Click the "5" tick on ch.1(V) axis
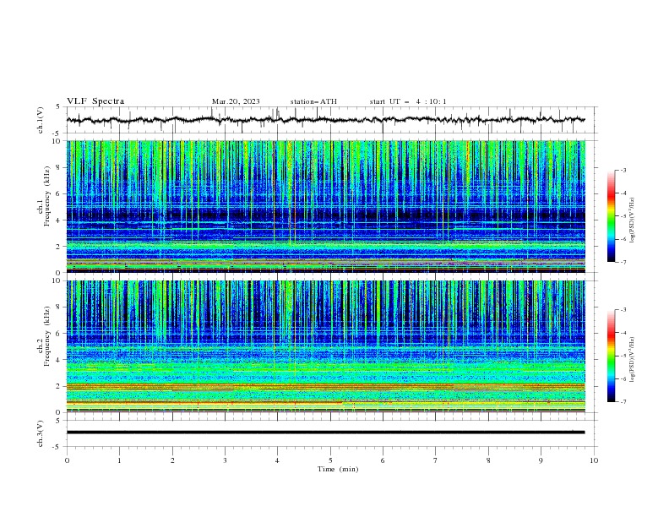This screenshot has height=517, width=669. (57, 107)
